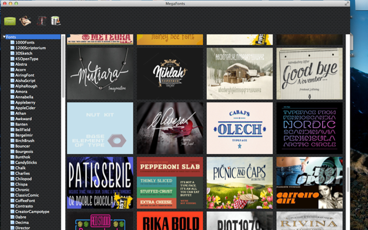368x230 pixels.
Task: Click the red script T icon
Action: pyautogui.click(x=42, y=21)
